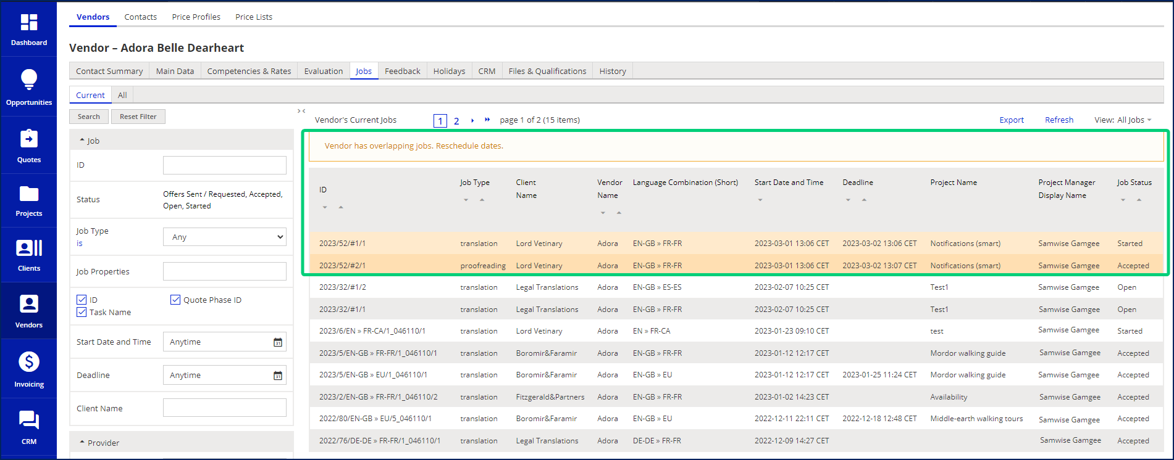The image size is (1174, 460).
Task: Click Export link
Action: pos(1012,120)
